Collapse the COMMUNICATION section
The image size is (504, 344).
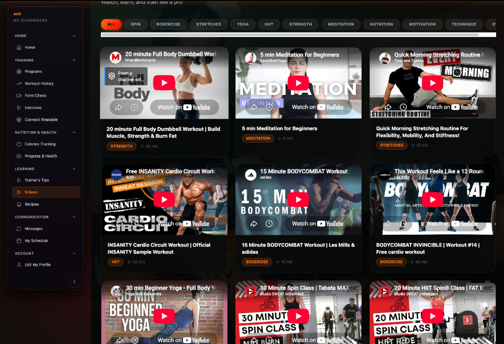(74, 217)
